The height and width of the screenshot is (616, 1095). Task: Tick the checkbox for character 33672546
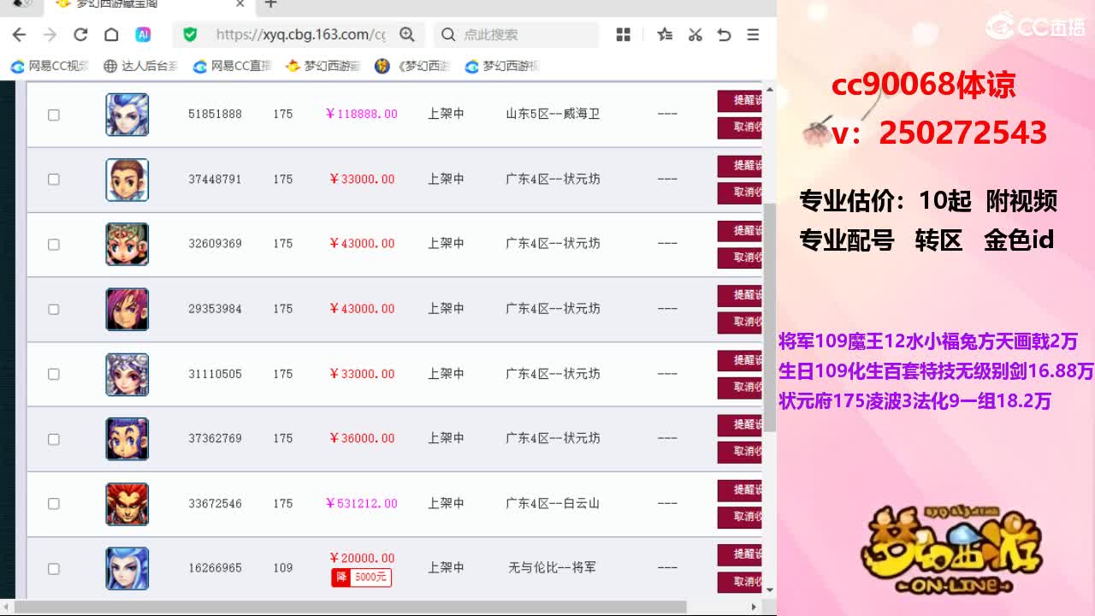(53, 504)
